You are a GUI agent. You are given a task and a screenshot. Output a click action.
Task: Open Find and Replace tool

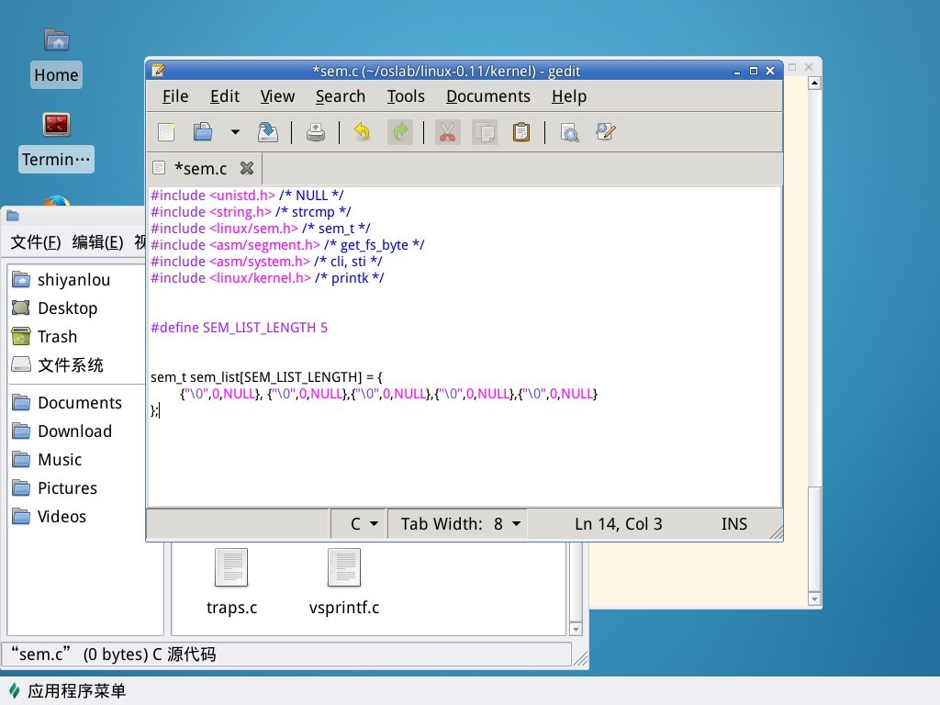(x=605, y=132)
